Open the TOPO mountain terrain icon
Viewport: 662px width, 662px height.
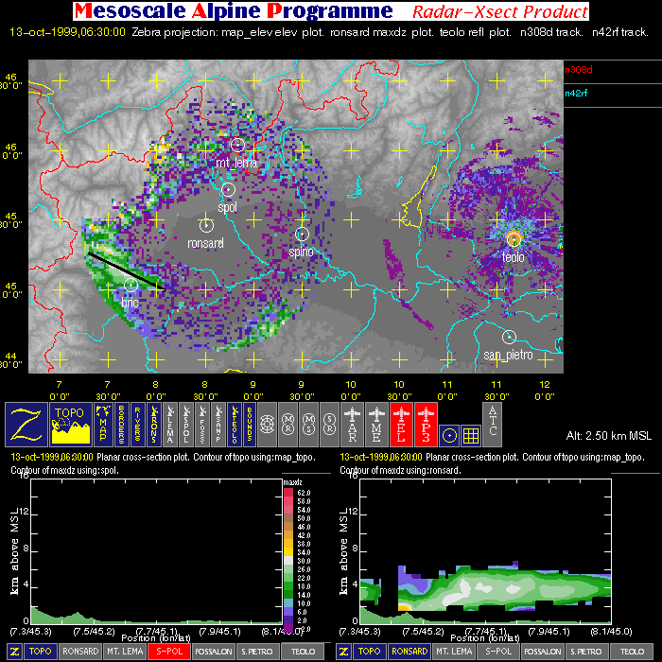pos(71,423)
